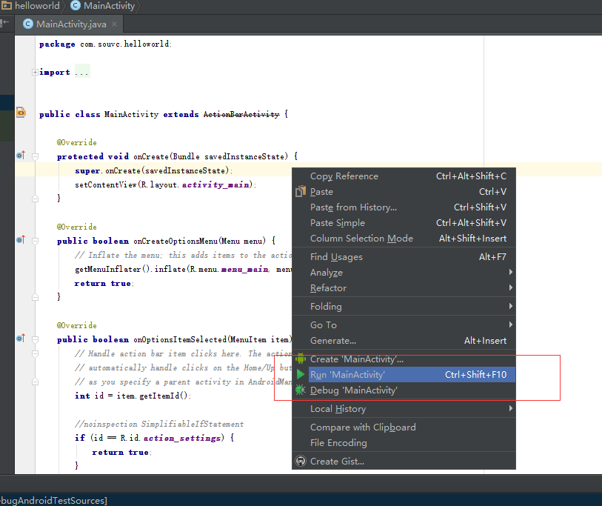Click the override gutter icon beside onCreate
Viewport: 602px width, 506px height.
[x=21, y=156]
